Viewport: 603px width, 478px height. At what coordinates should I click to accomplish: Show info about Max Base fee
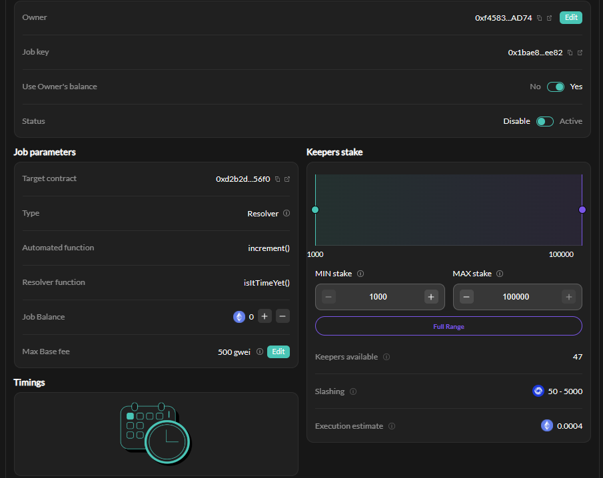[x=260, y=352]
